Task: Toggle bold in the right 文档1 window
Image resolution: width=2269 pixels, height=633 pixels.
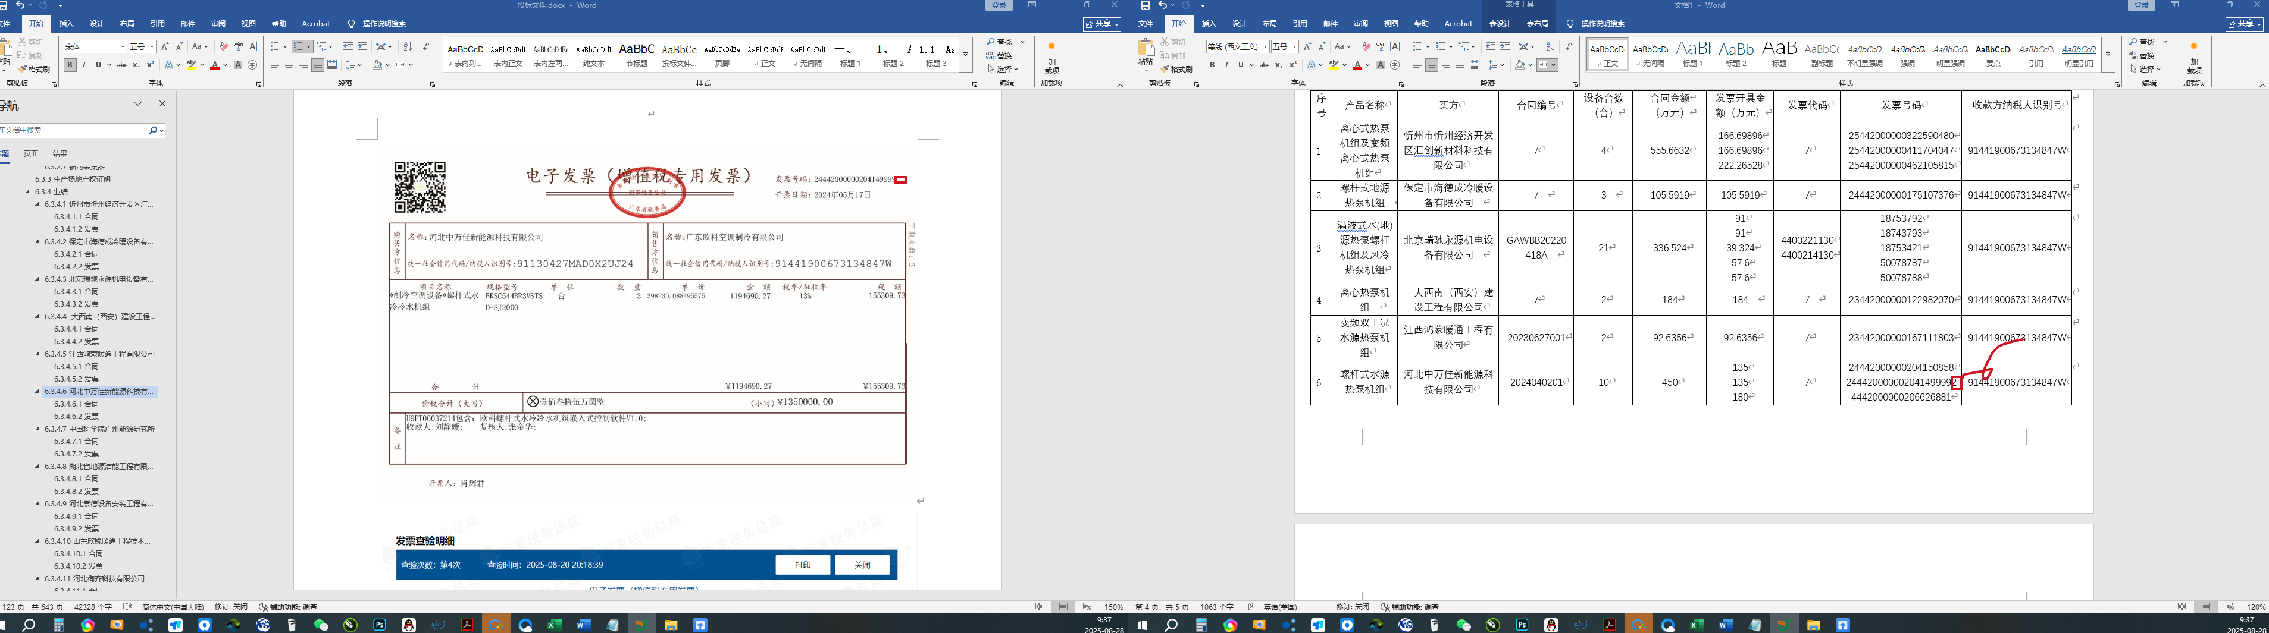Action: point(1212,65)
